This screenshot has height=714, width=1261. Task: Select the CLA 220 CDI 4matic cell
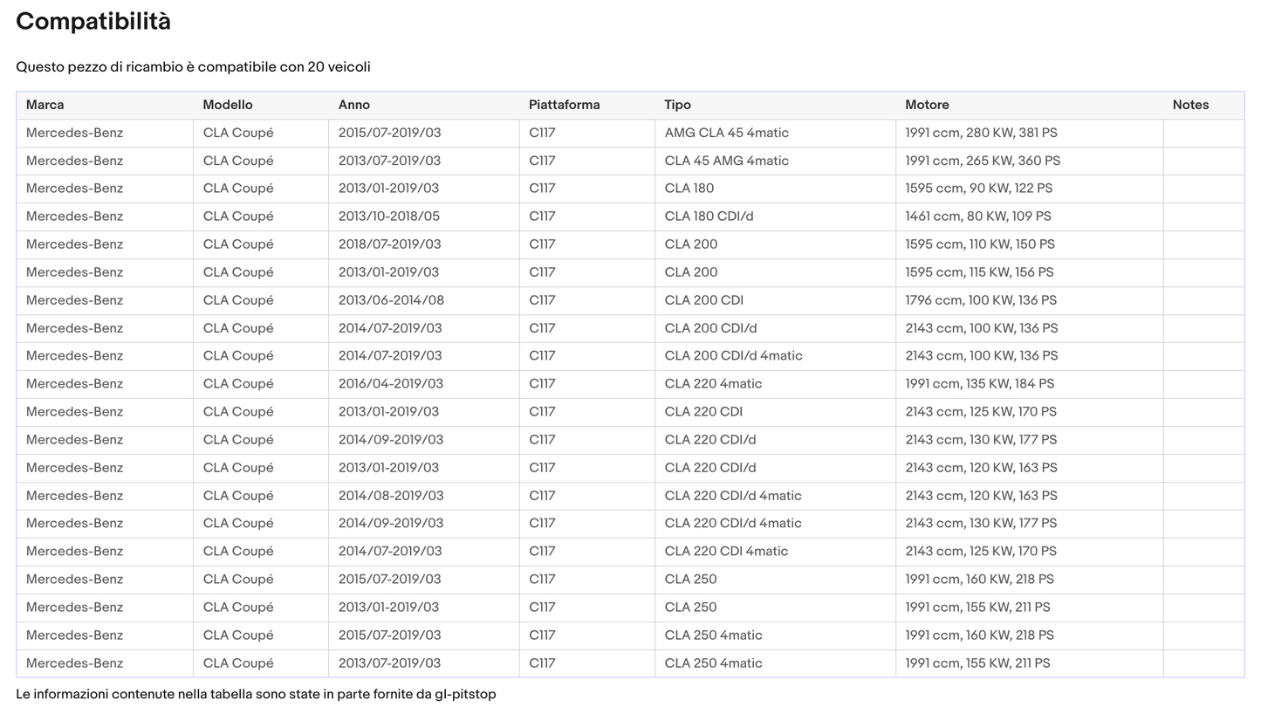pos(726,552)
